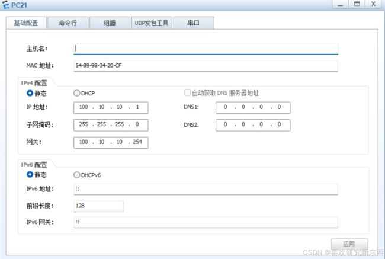Switch to the 基础配置 tab
The width and height of the screenshot is (385, 259).
(x=26, y=23)
